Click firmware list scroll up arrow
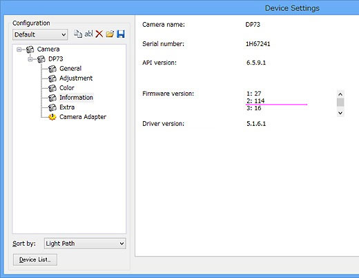Screen dimensions: 359x278 (x=340, y=94)
